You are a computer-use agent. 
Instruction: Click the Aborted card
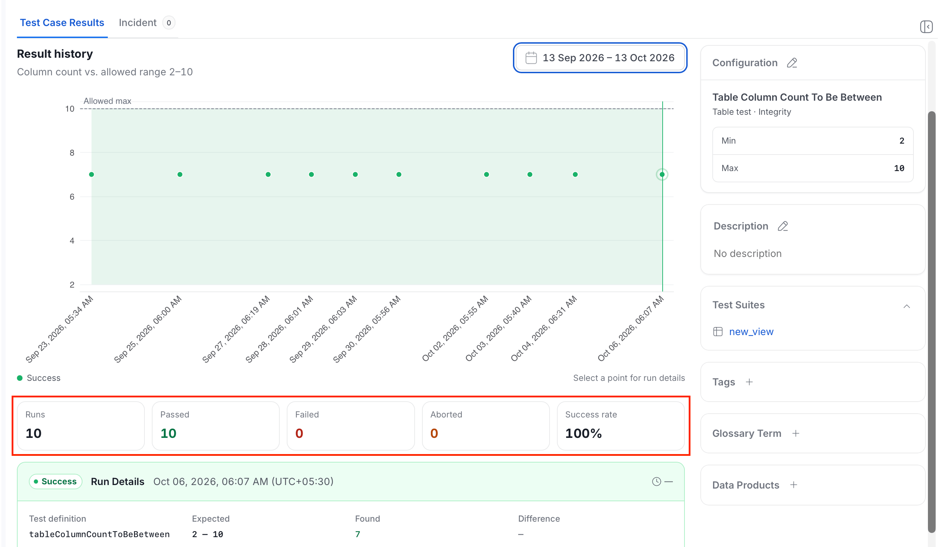tap(485, 426)
